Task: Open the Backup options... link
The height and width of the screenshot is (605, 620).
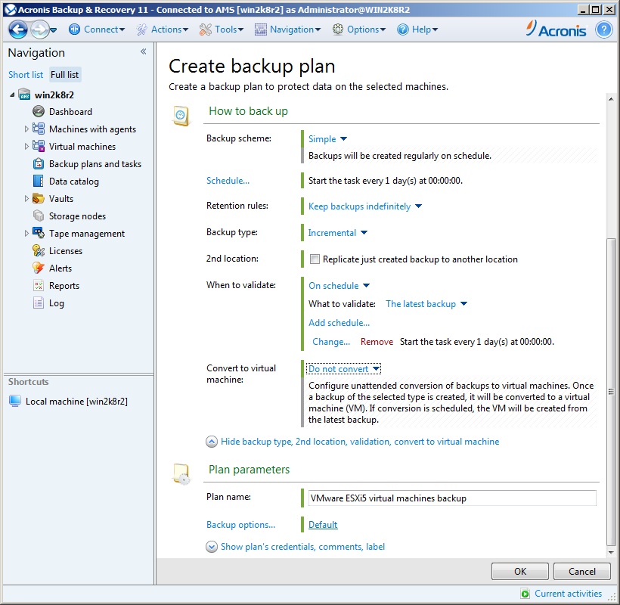Action: click(x=240, y=525)
